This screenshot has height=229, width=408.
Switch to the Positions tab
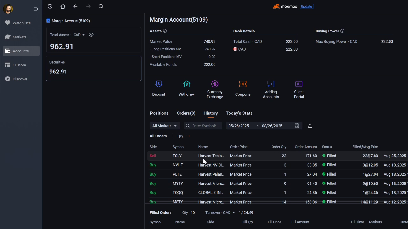pyautogui.click(x=159, y=113)
